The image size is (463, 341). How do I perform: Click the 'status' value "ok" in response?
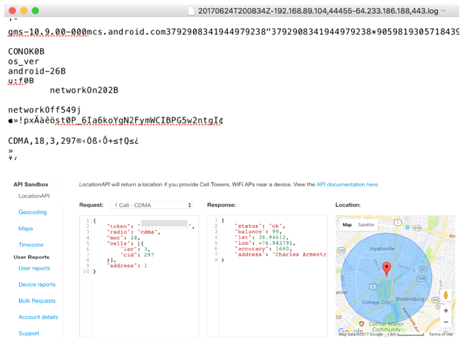point(275,226)
